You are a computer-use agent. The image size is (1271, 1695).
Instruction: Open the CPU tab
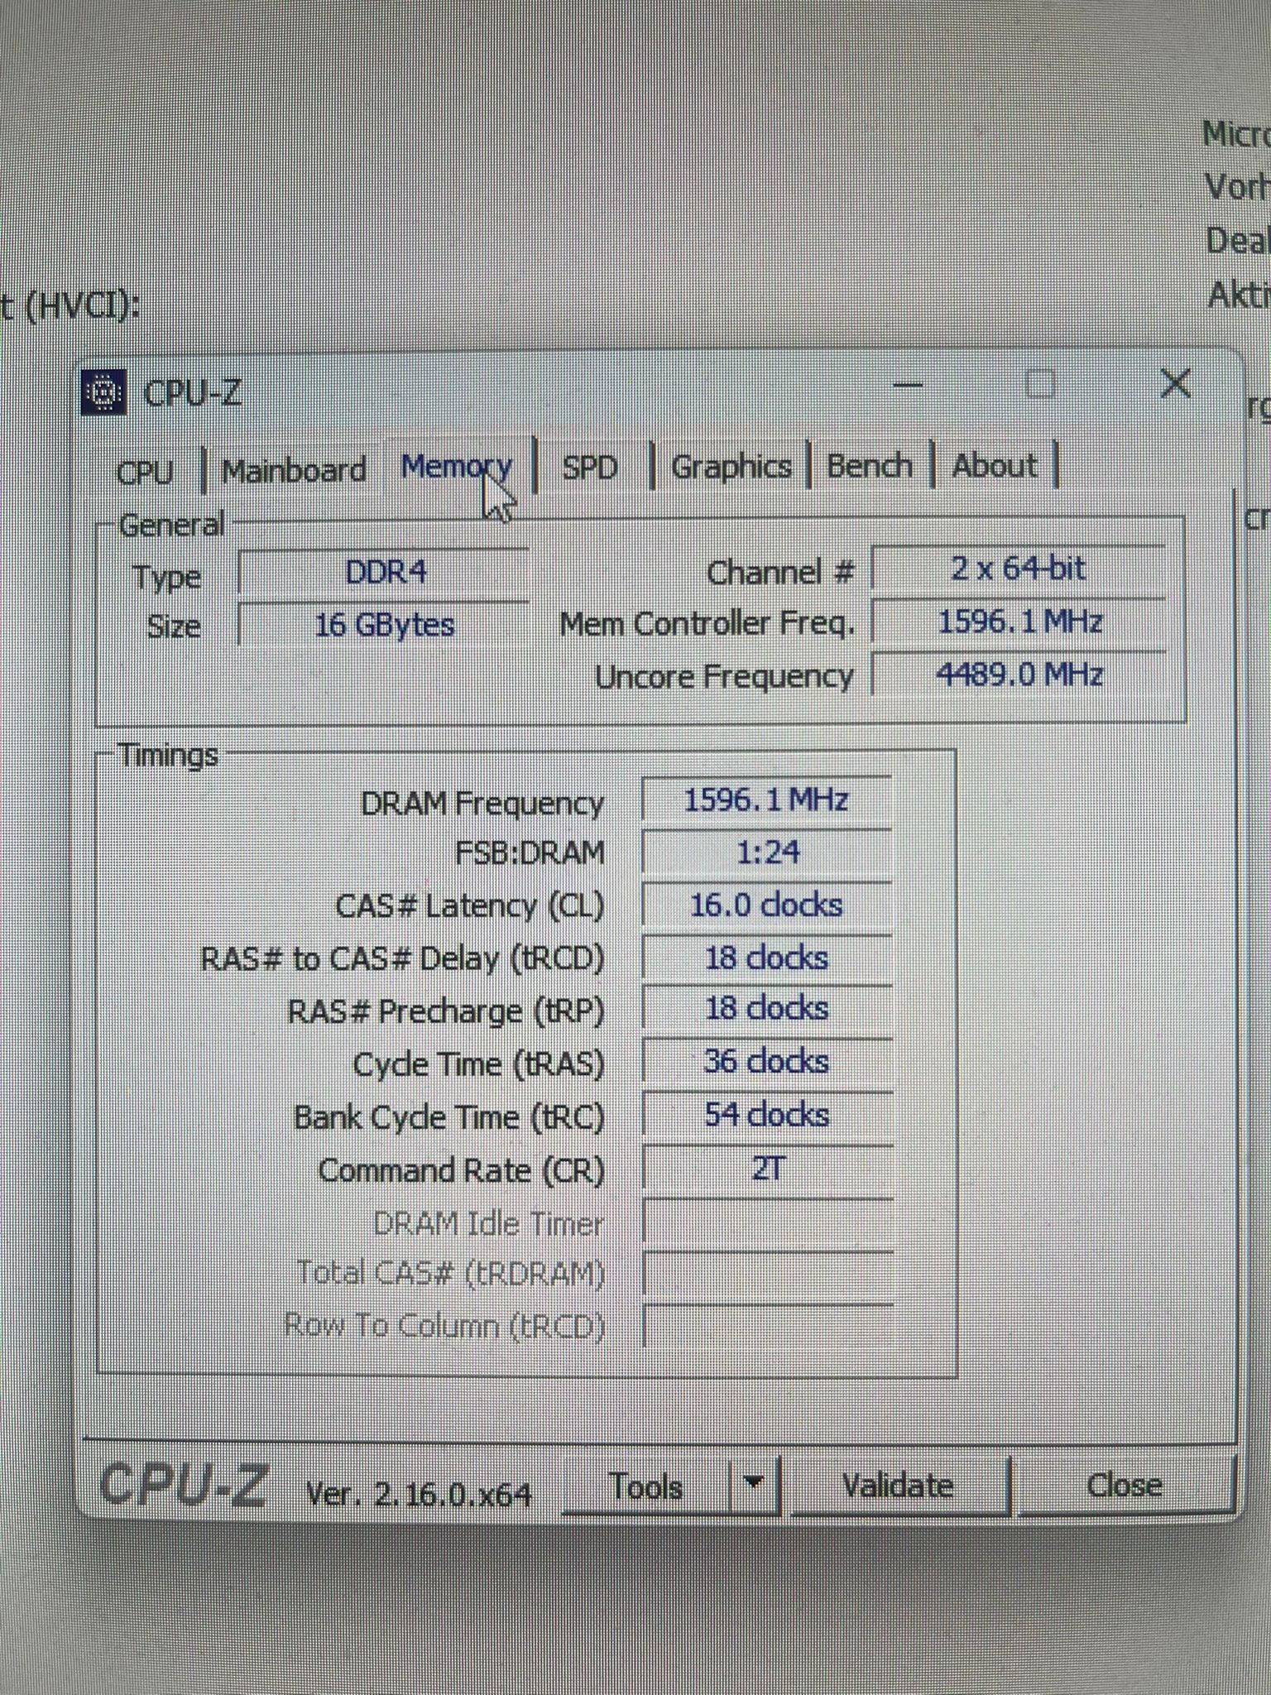pyautogui.click(x=145, y=472)
